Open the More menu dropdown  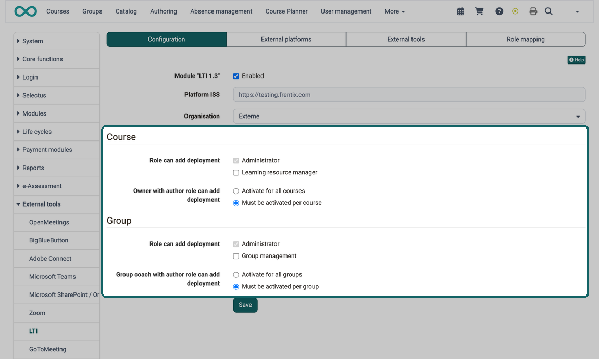pyautogui.click(x=395, y=11)
